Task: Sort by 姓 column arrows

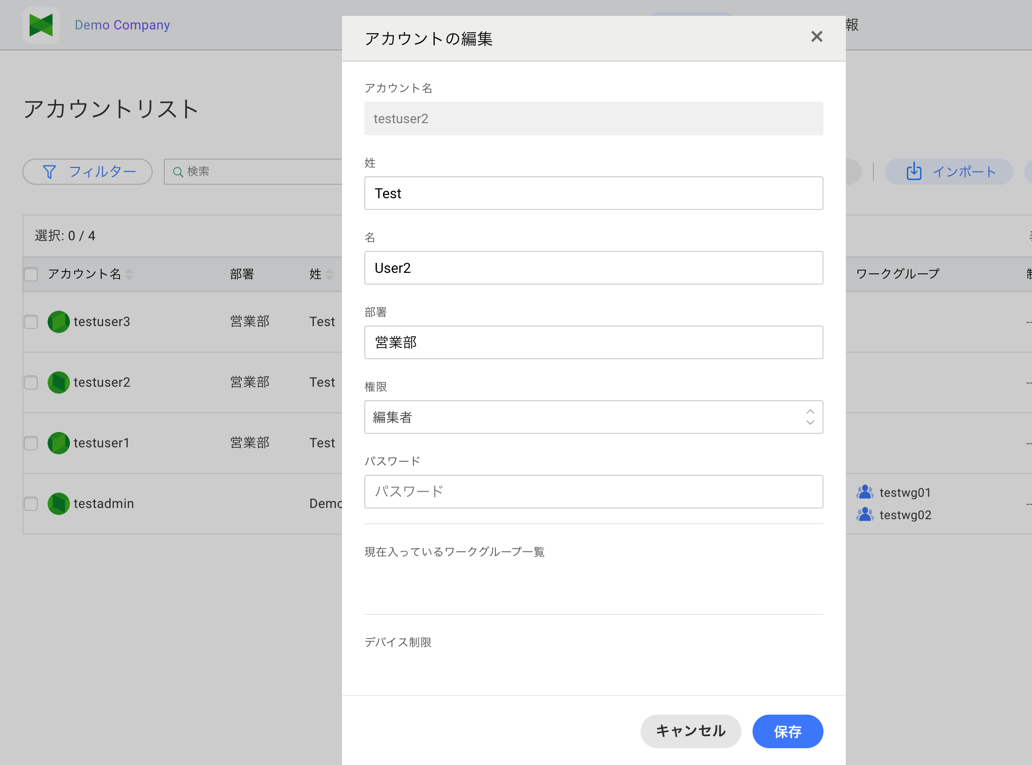Action: click(329, 274)
